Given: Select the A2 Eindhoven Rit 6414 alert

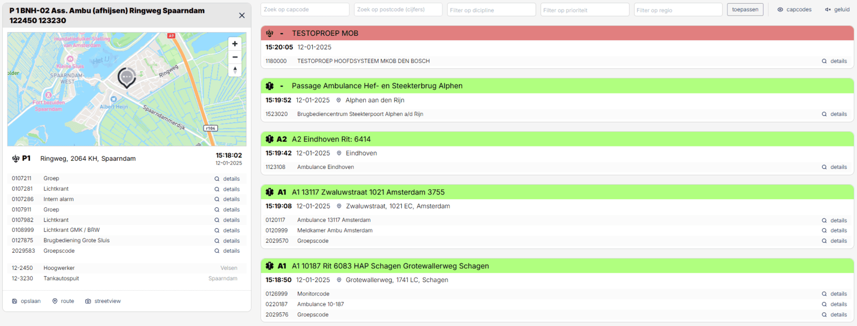Looking at the screenshot, I should 557,139.
